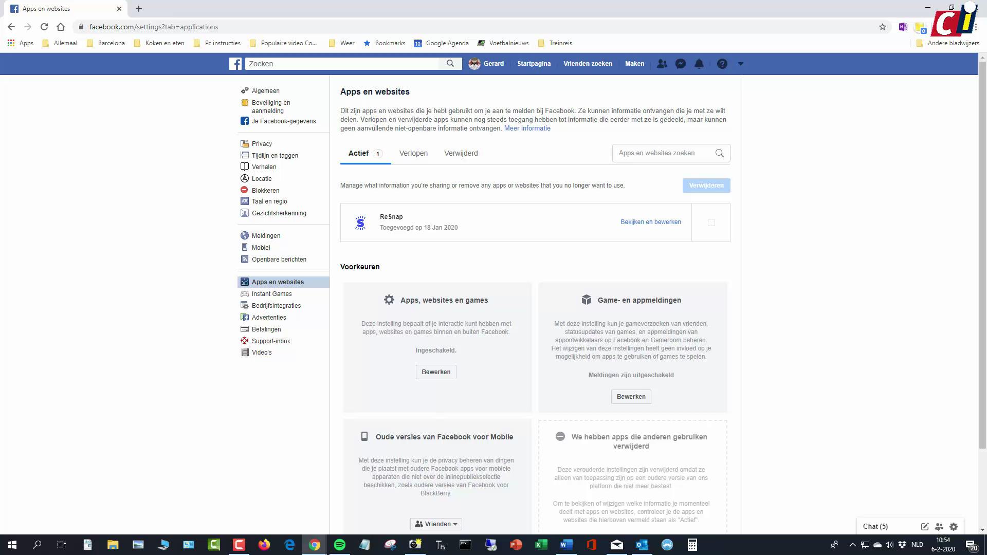Click Bekijken en bewerken link for ReSnap
Image resolution: width=987 pixels, height=555 pixels.
point(650,222)
